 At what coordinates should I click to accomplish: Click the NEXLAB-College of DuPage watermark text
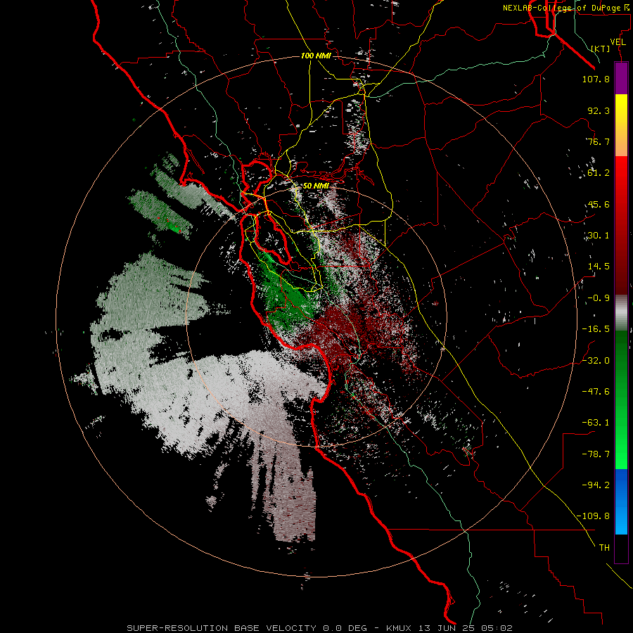point(566,8)
